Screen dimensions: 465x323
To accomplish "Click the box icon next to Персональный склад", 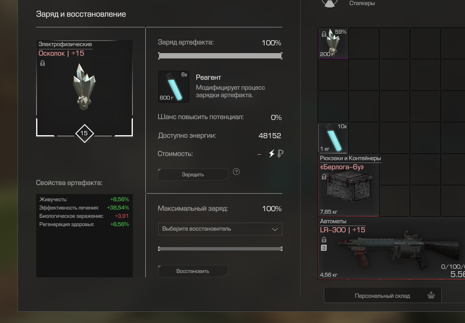I will click(x=431, y=295).
